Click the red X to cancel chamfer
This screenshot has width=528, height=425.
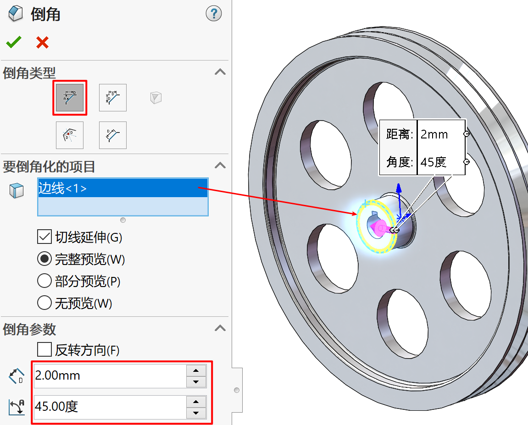pyautogui.click(x=42, y=43)
